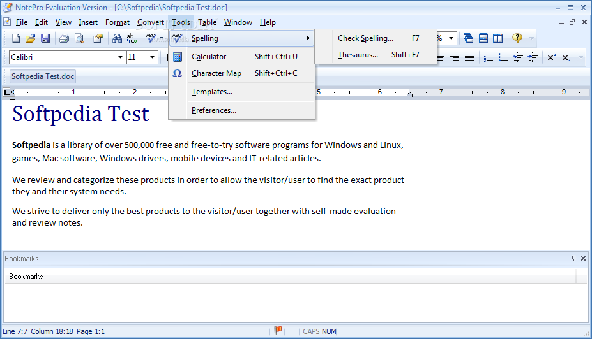Launch Calculator from the Tools menu
592x339 pixels.
241,57
